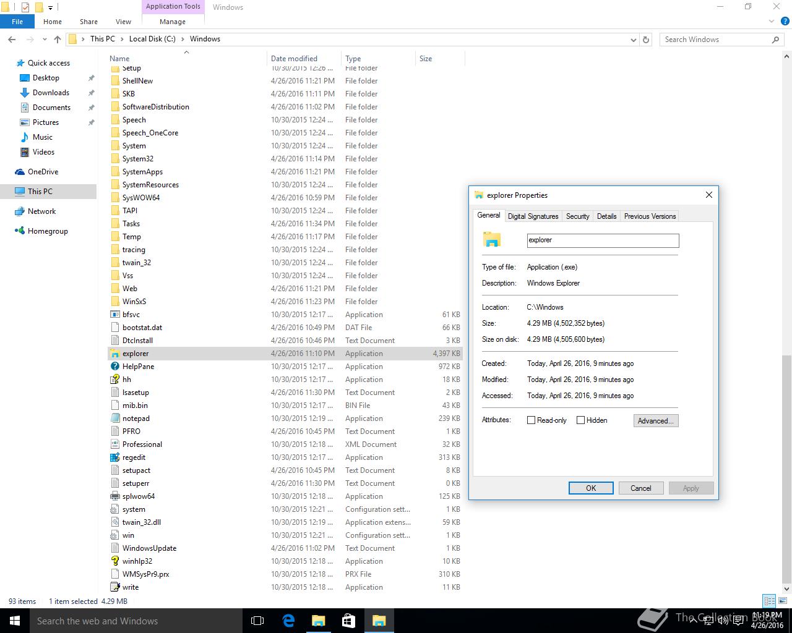This screenshot has width=792, height=633.
Task: Click the Professional XML document icon
Action: pos(114,444)
